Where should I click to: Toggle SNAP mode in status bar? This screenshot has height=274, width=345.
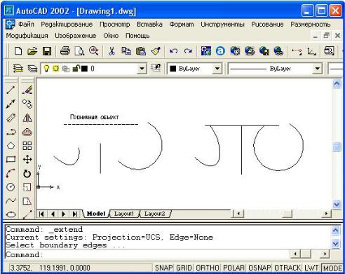163,268
